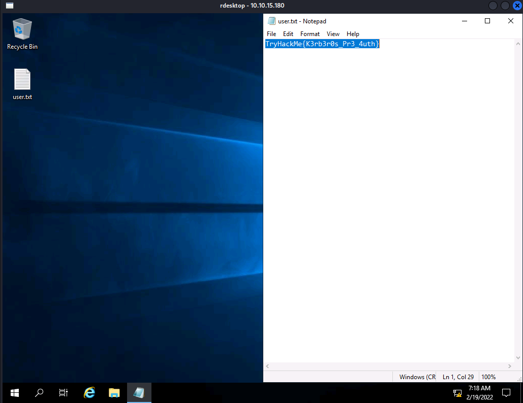Open the Help menu in Notepad

click(x=353, y=34)
